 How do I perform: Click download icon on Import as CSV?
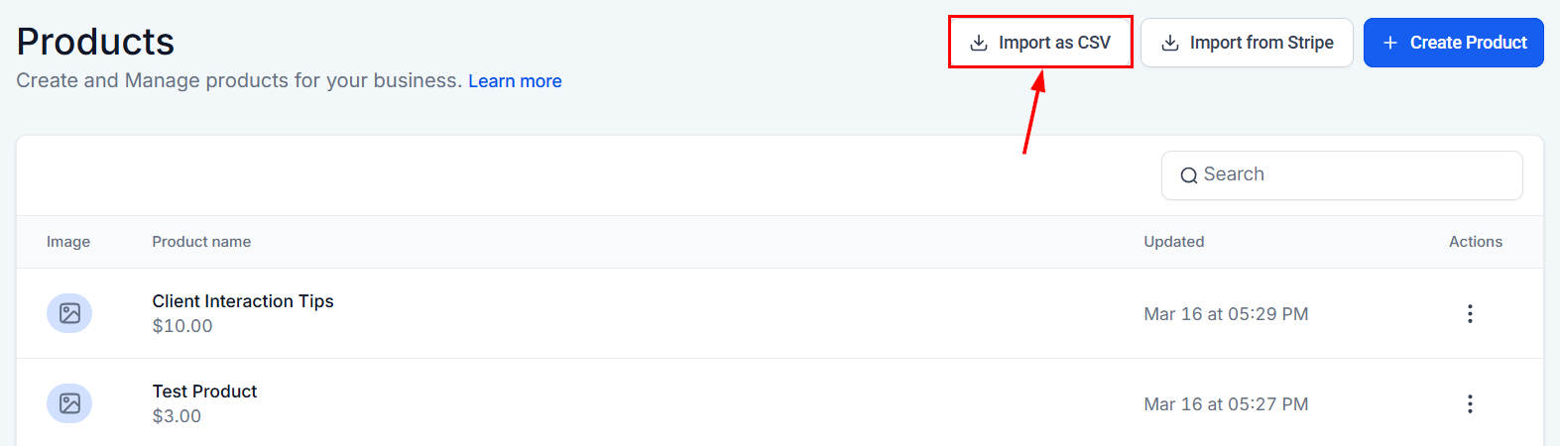coord(979,43)
